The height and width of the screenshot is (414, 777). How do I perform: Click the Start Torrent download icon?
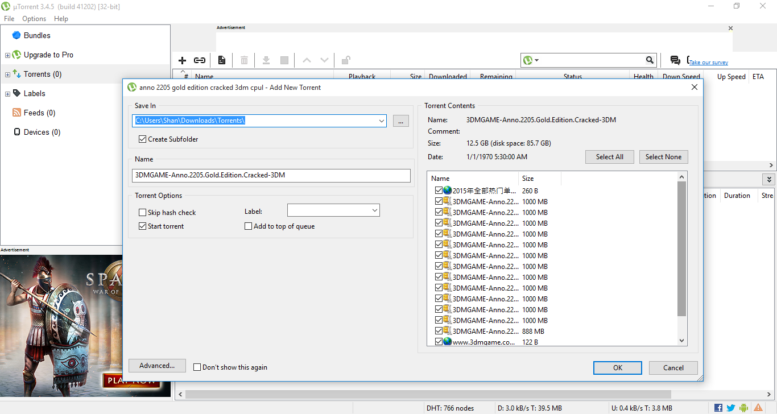point(266,60)
